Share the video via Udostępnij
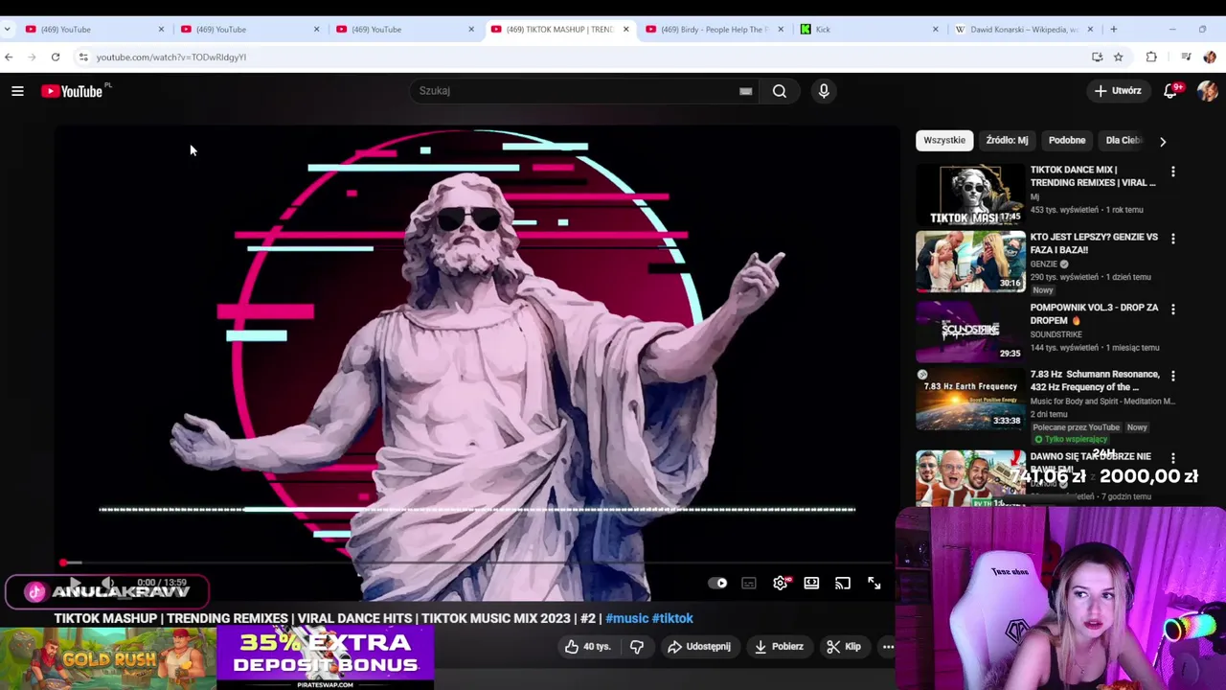This screenshot has height=690, width=1226. coord(699,647)
